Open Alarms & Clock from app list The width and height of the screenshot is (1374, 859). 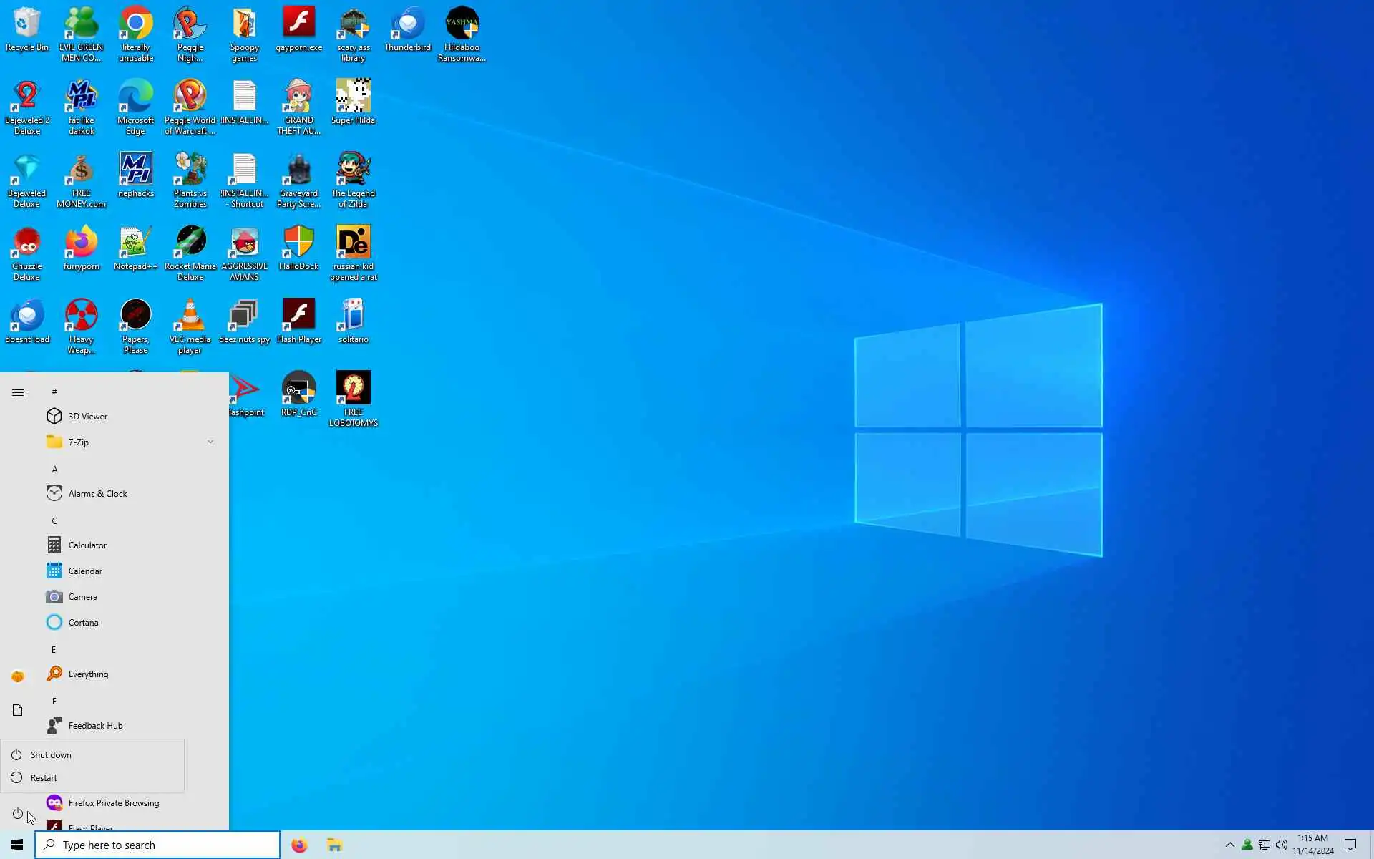click(x=97, y=494)
